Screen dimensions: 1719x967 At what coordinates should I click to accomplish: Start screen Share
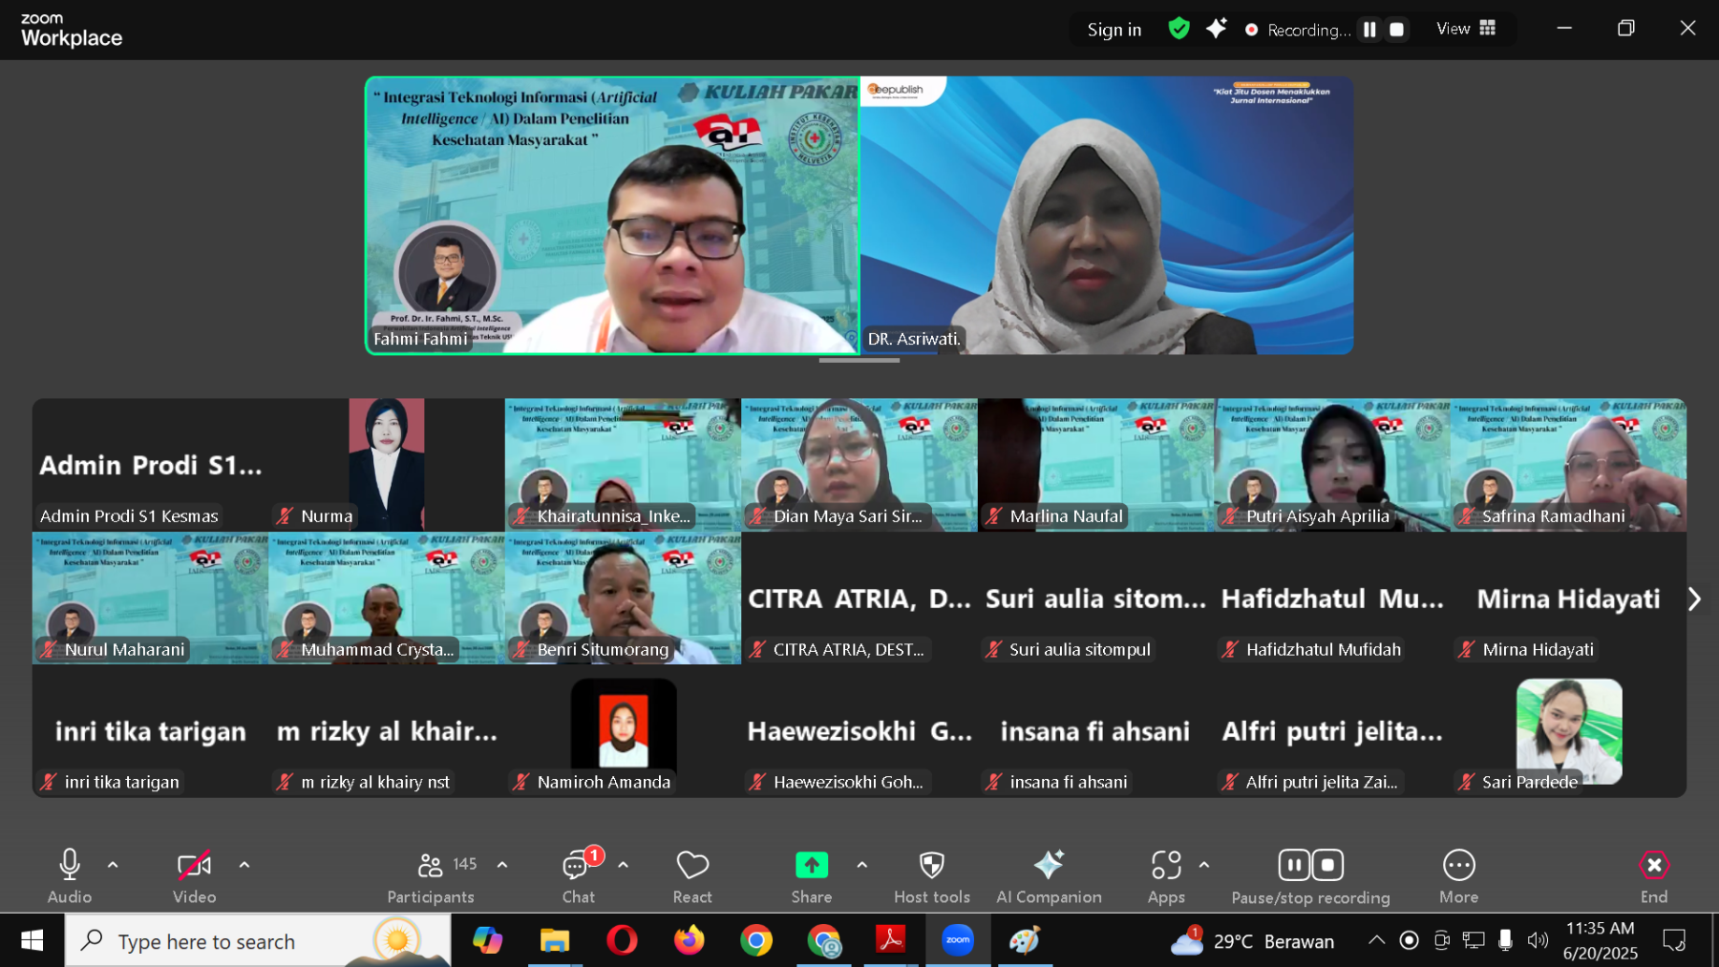(811, 873)
